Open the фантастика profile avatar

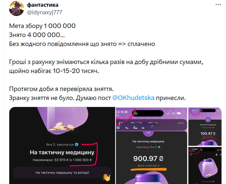coord(17,8)
